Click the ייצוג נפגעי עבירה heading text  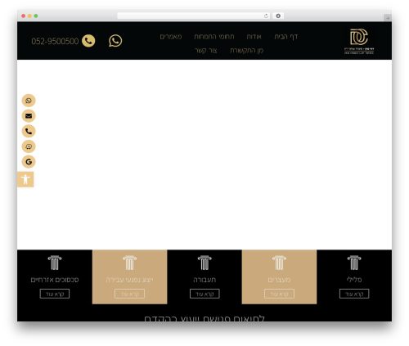(129, 280)
